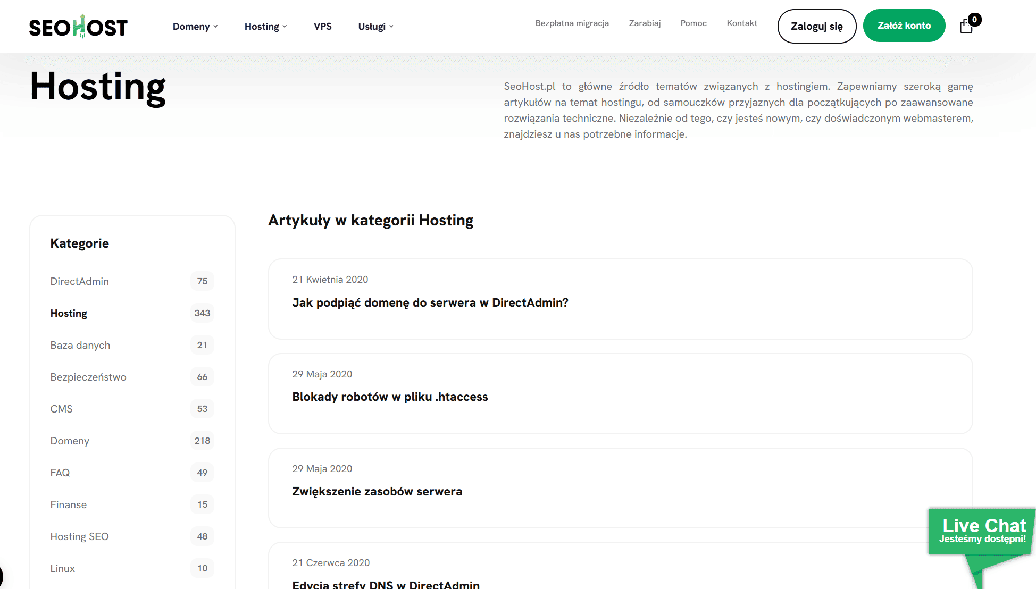The width and height of the screenshot is (1036, 589).
Task: Click the 218 count badge next to Domeny
Action: coord(202,441)
